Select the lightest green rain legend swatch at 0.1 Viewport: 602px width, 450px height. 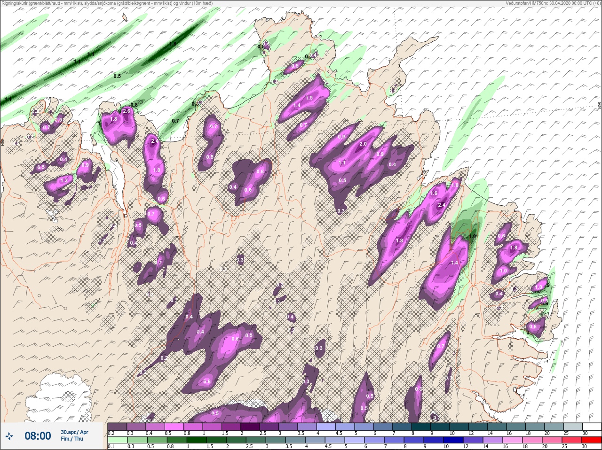(117, 440)
